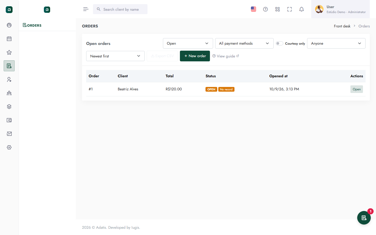Click the order number #1 cell
The width and height of the screenshot is (376, 235).
[91, 89]
